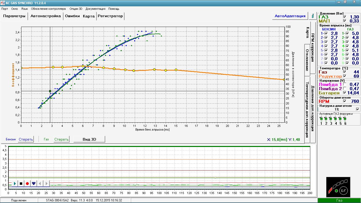
Task: Select yellow multiplier point at 6 ms
Action: (83, 66)
